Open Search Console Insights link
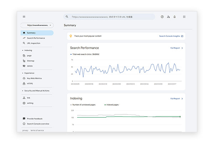 point(171,36)
